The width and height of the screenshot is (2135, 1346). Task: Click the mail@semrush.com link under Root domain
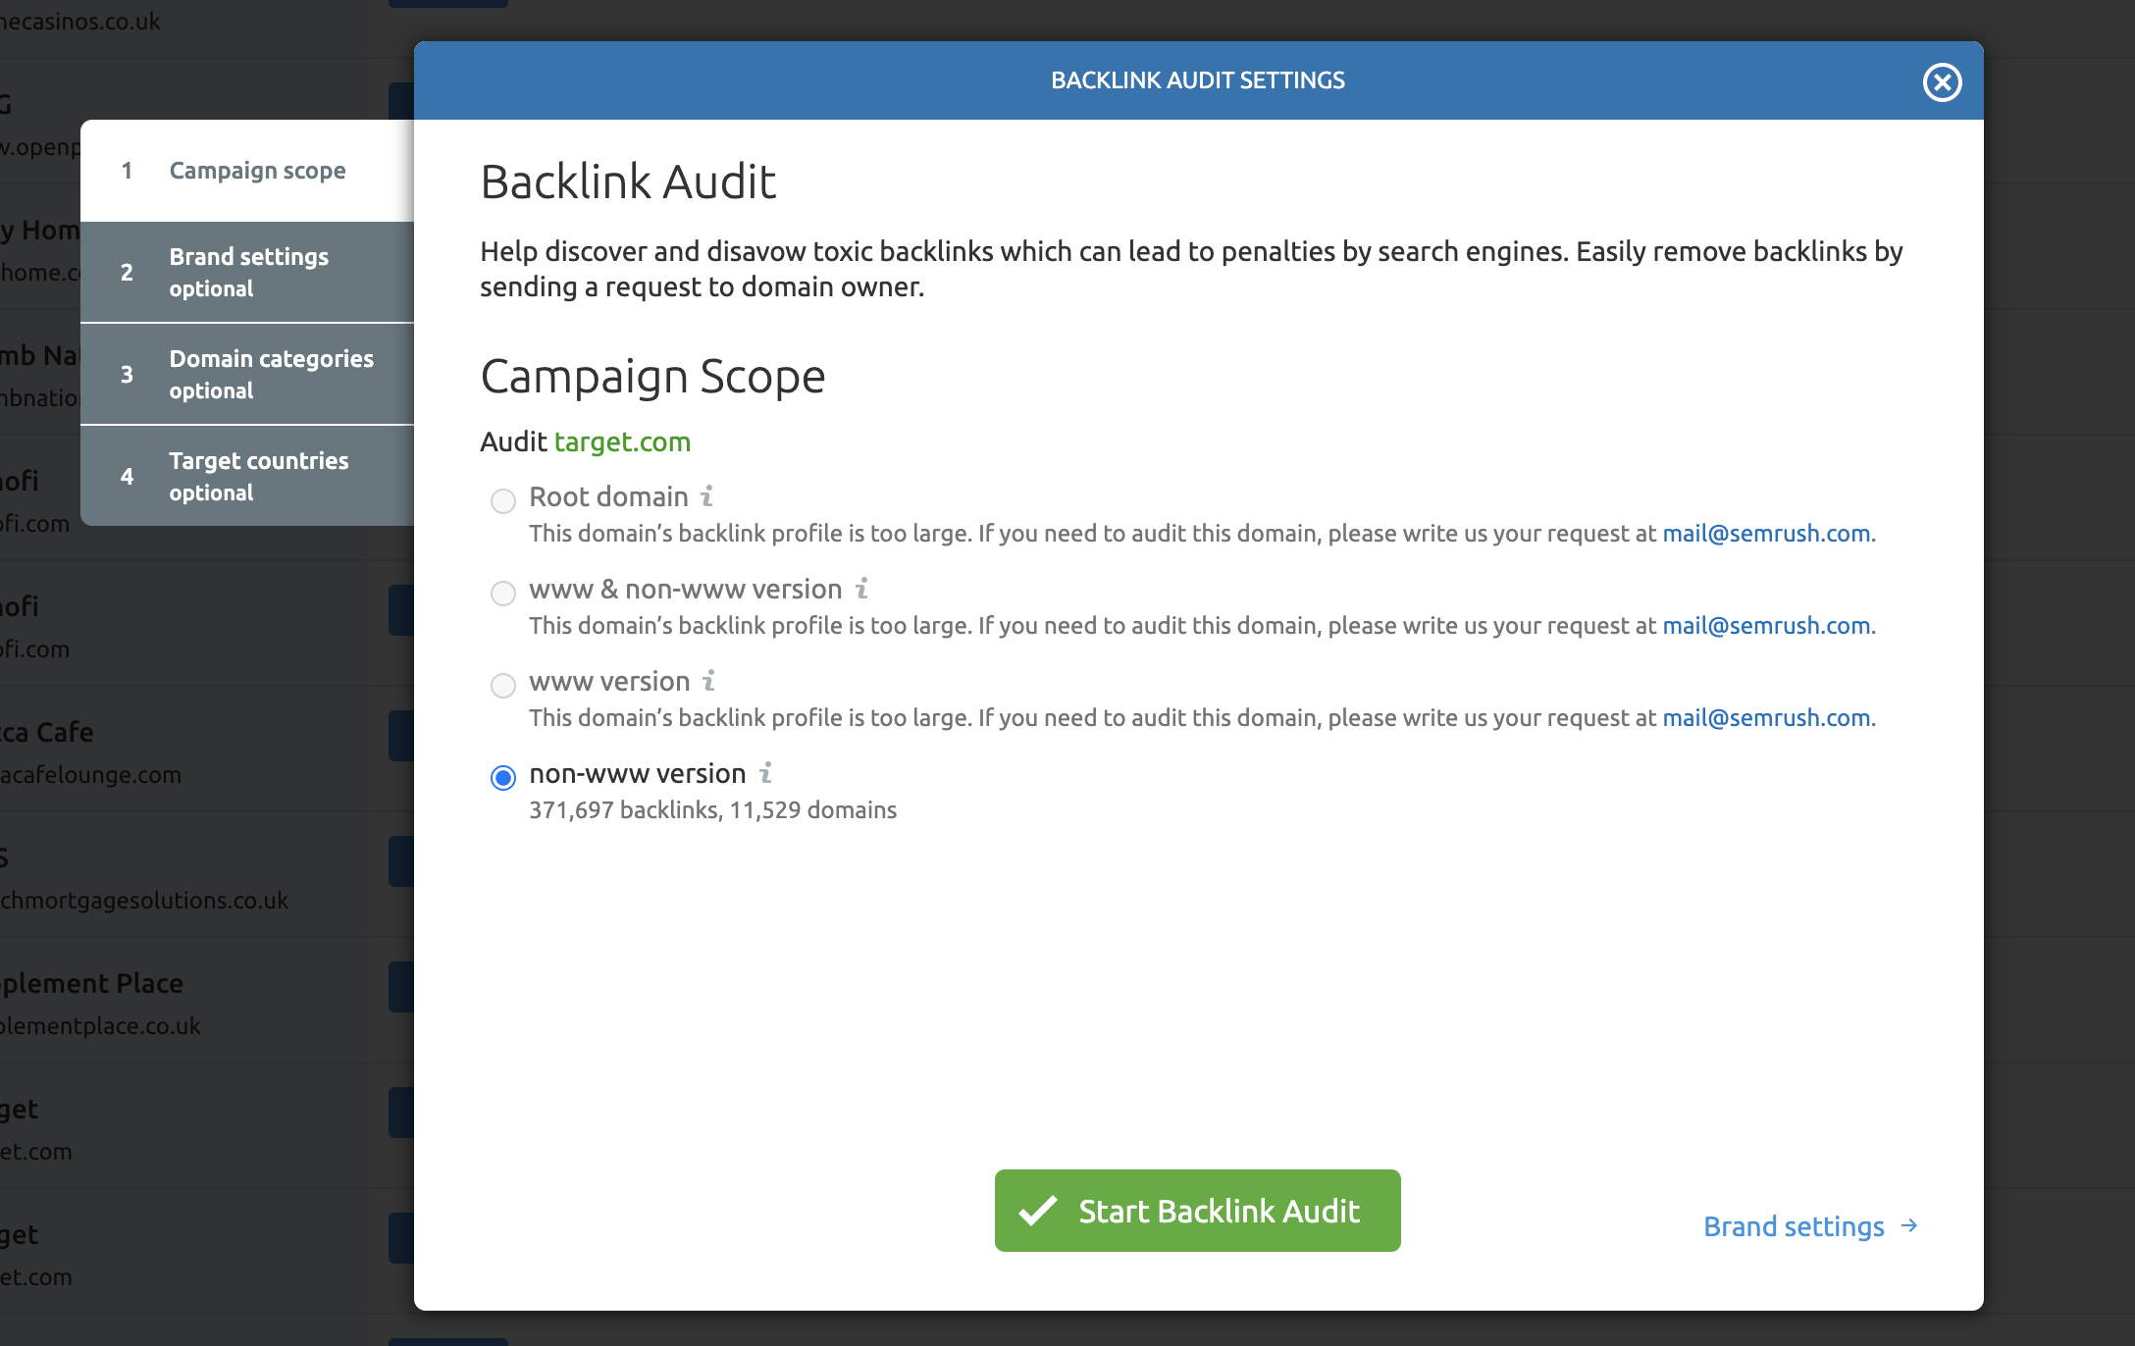(1766, 532)
